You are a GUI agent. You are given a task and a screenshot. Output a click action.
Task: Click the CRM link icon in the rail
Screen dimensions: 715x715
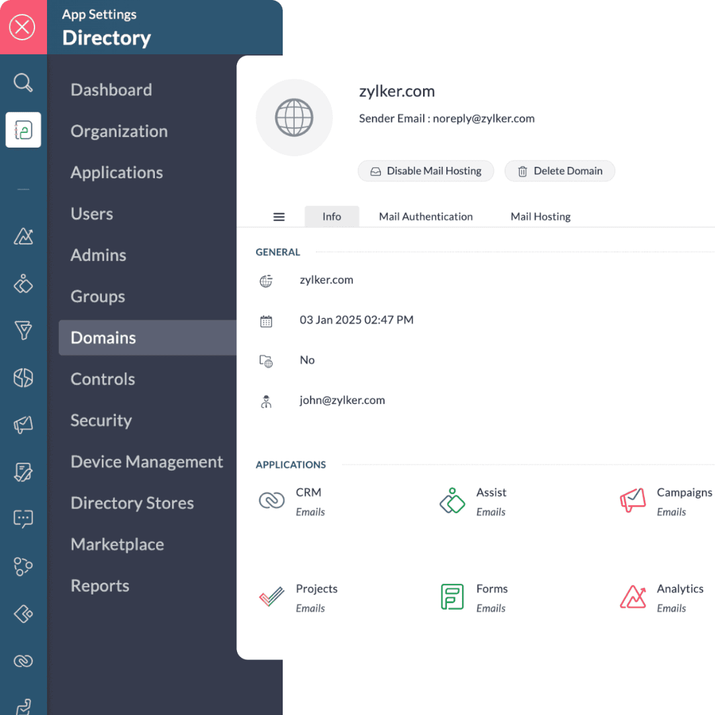[x=23, y=661]
